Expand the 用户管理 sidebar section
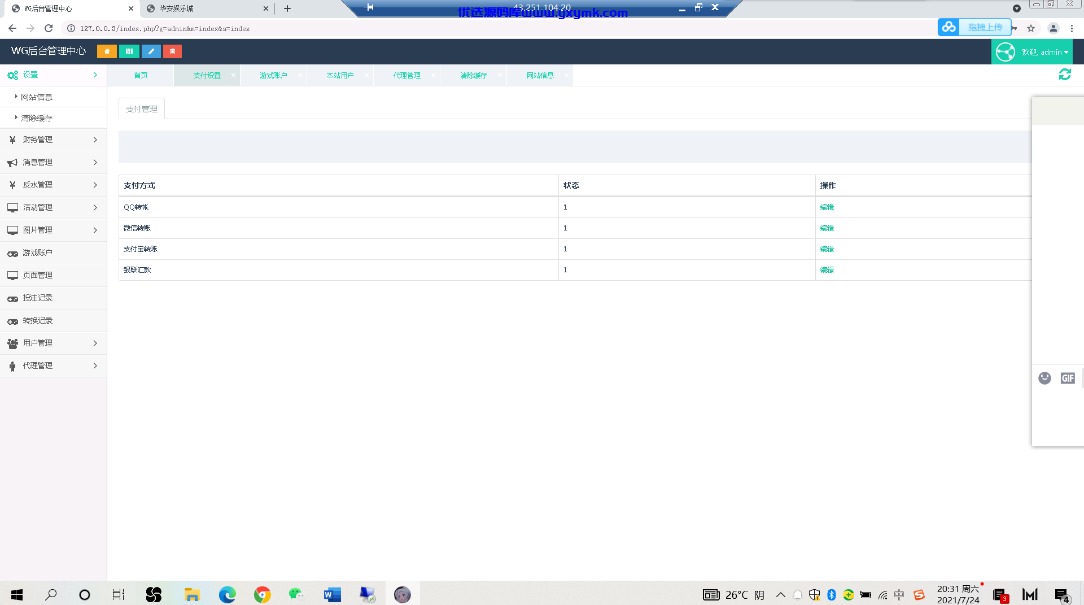 tap(53, 343)
